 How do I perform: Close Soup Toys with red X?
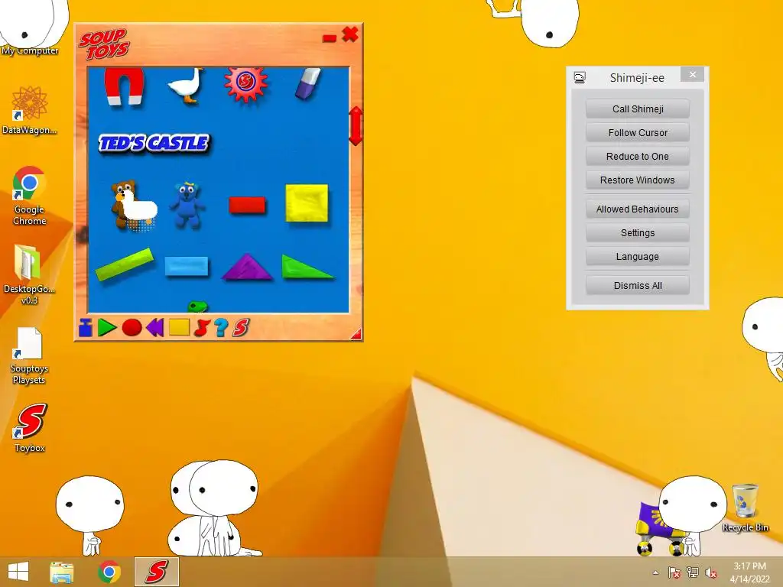[350, 34]
